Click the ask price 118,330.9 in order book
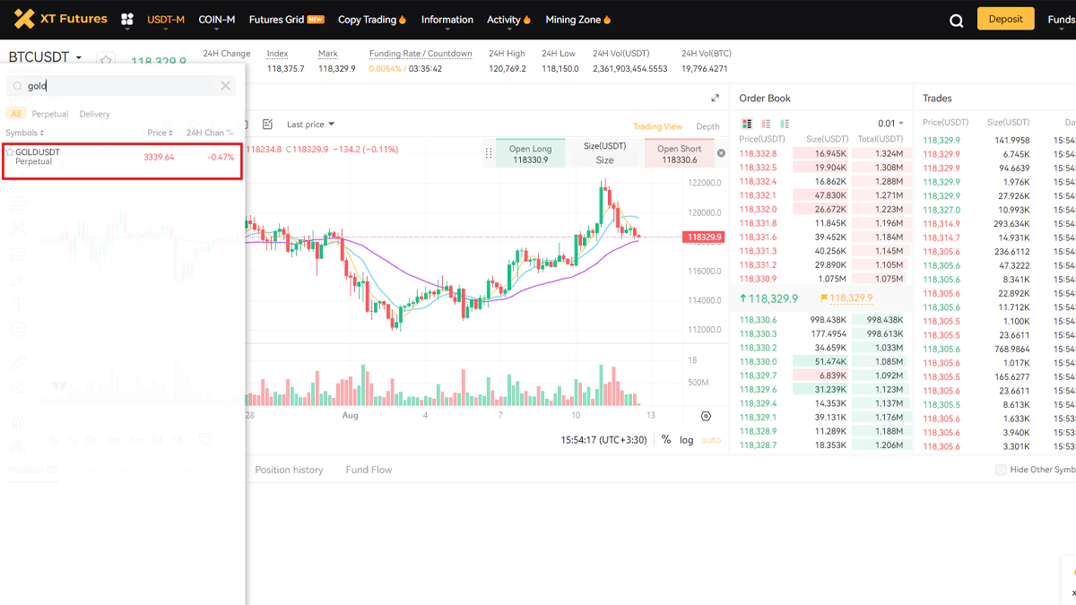The image size is (1076, 605). point(758,279)
